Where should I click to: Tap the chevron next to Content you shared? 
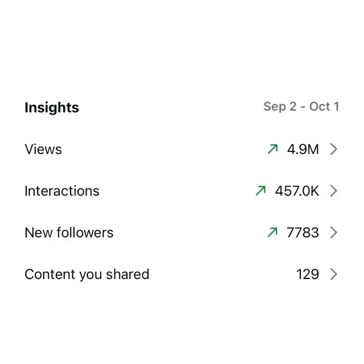333,275
